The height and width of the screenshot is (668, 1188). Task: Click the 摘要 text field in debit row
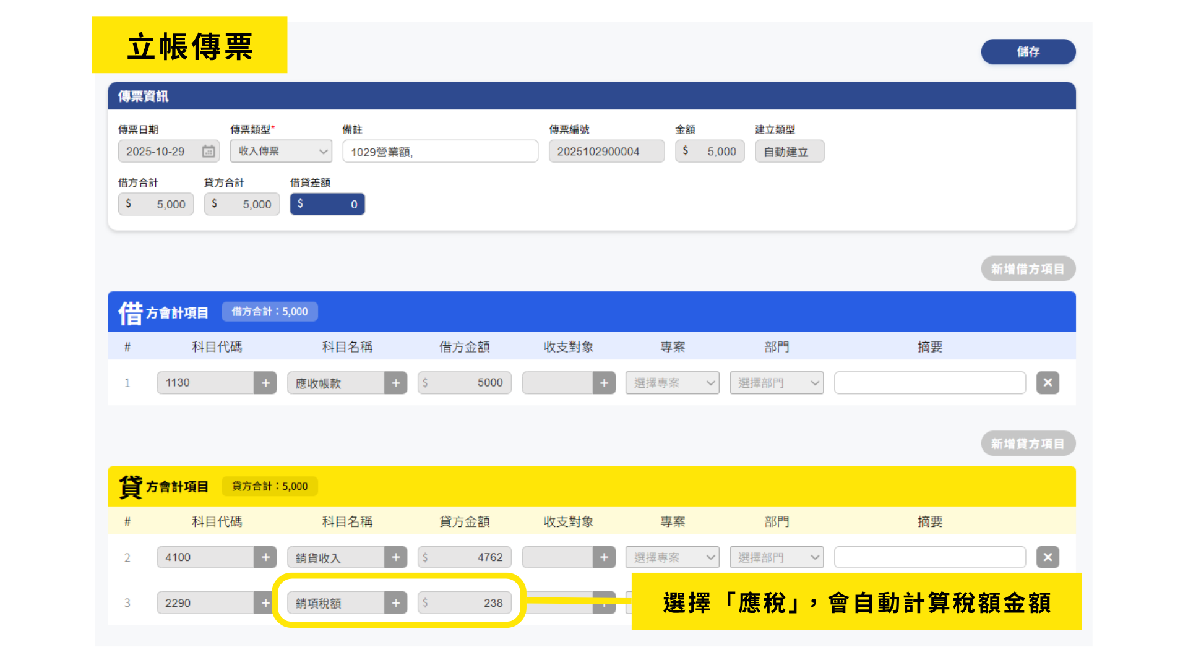click(x=929, y=383)
